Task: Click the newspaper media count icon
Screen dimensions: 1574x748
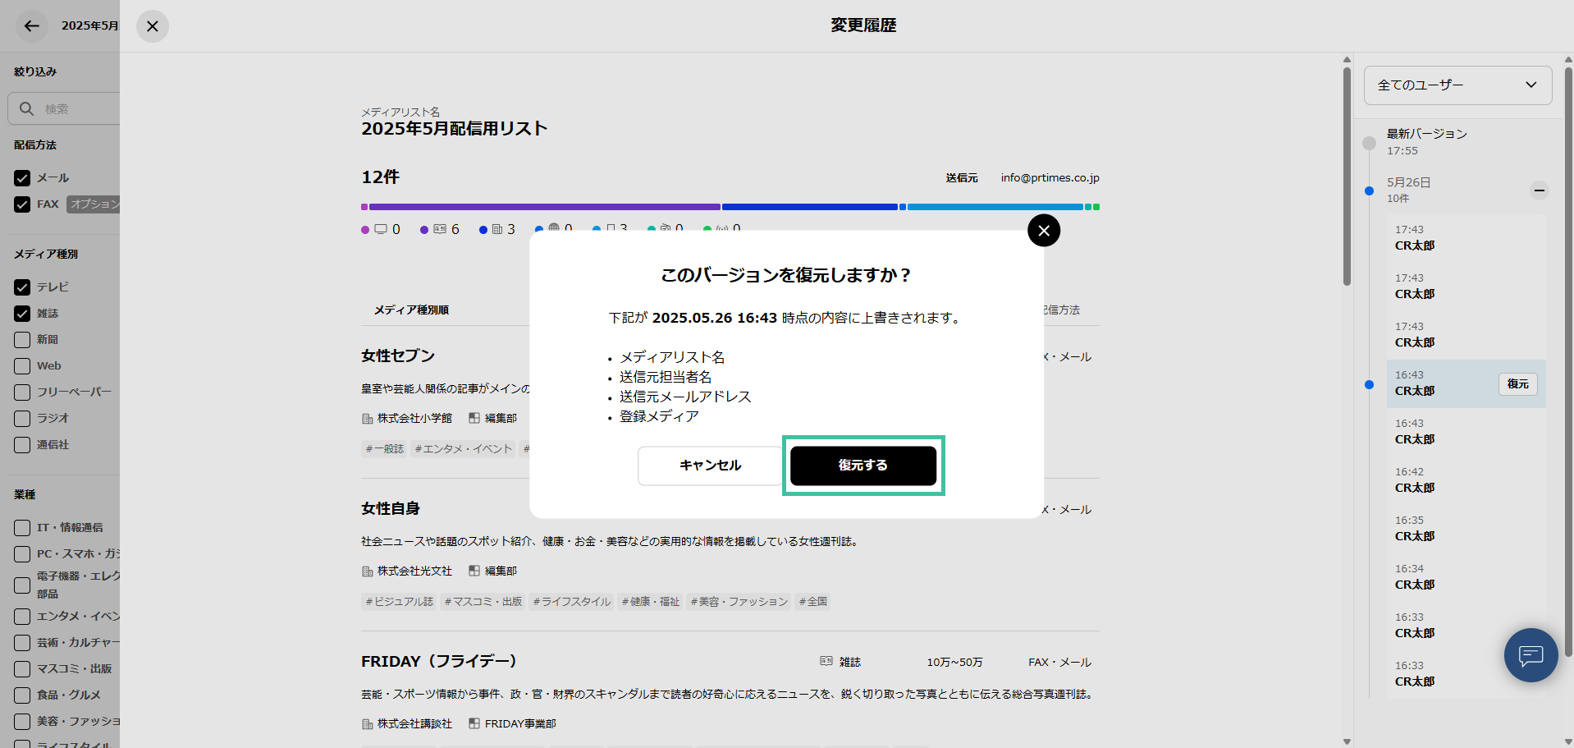Action: tap(497, 230)
